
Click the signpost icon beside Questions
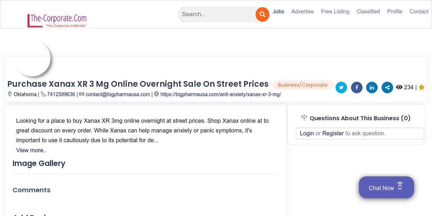(x=304, y=118)
